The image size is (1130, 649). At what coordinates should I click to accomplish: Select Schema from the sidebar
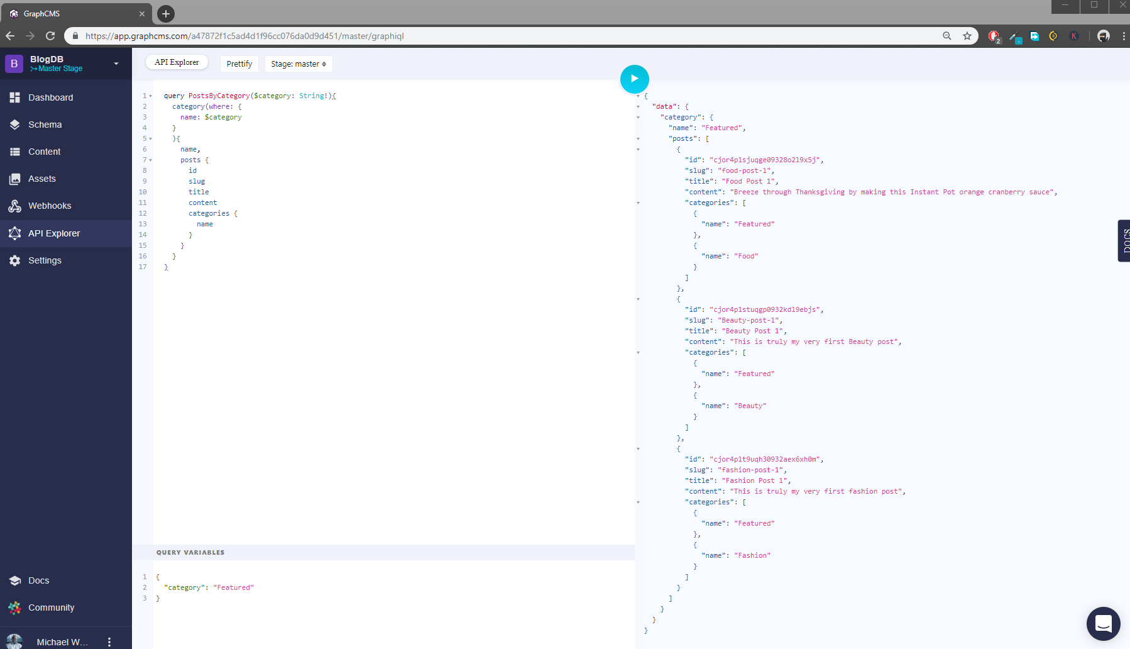(x=45, y=125)
